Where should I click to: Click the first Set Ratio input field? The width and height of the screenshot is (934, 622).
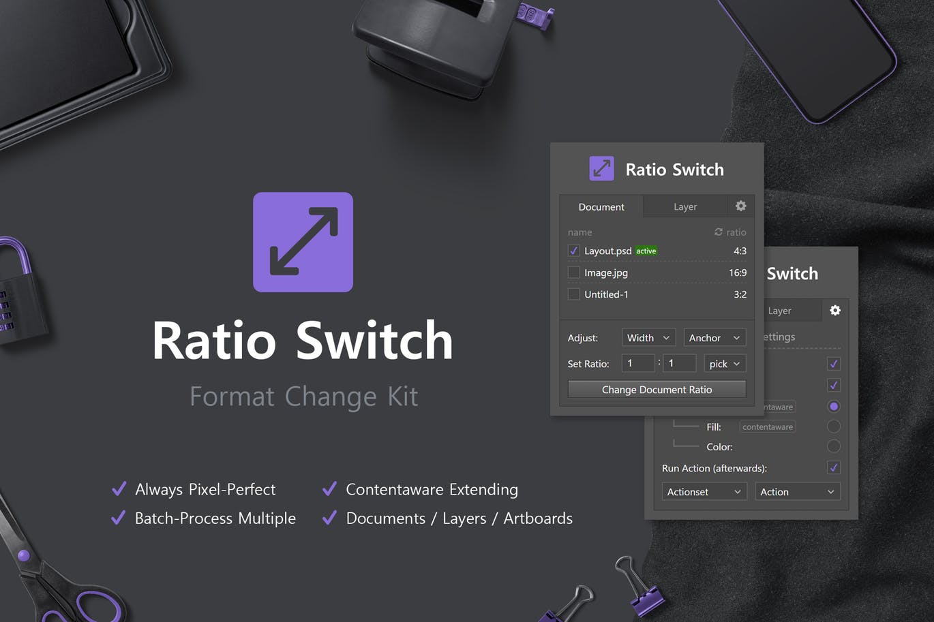point(638,363)
